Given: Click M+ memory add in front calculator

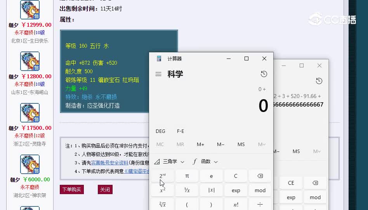Looking at the screenshot, I should point(200,145).
